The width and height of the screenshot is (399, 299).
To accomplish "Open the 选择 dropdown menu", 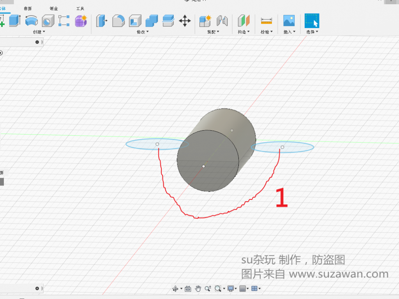I will pyautogui.click(x=312, y=32).
